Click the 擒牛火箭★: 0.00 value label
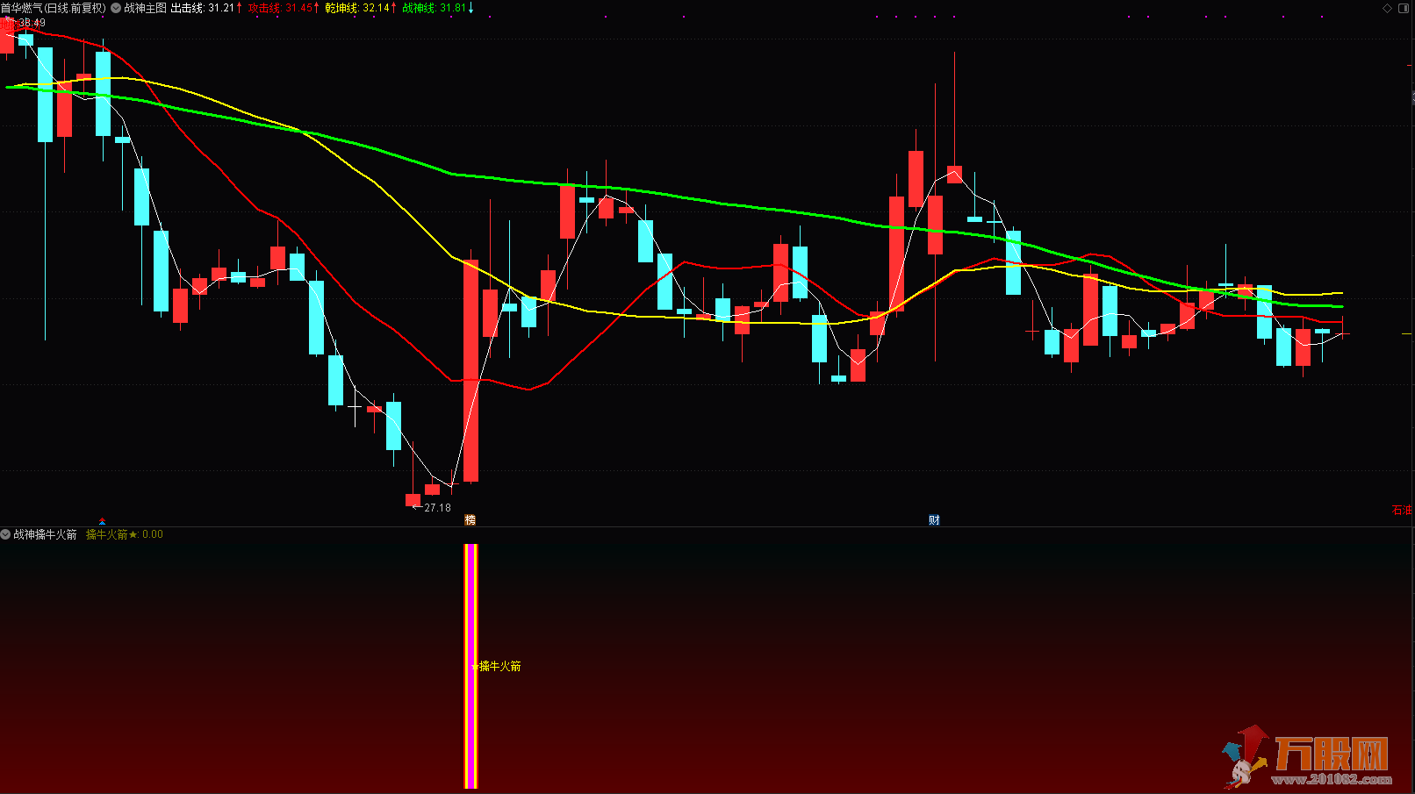The width and height of the screenshot is (1415, 794). coord(125,534)
